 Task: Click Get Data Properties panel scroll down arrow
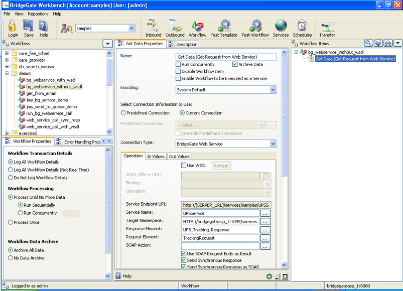284,265
